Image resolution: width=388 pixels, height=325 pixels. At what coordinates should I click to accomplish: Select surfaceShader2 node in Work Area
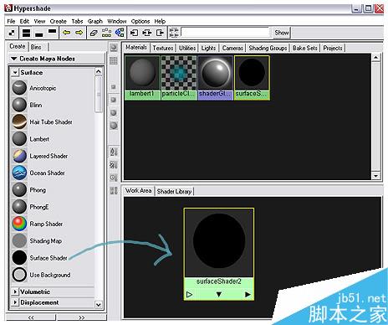pyautogui.click(x=219, y=254)
